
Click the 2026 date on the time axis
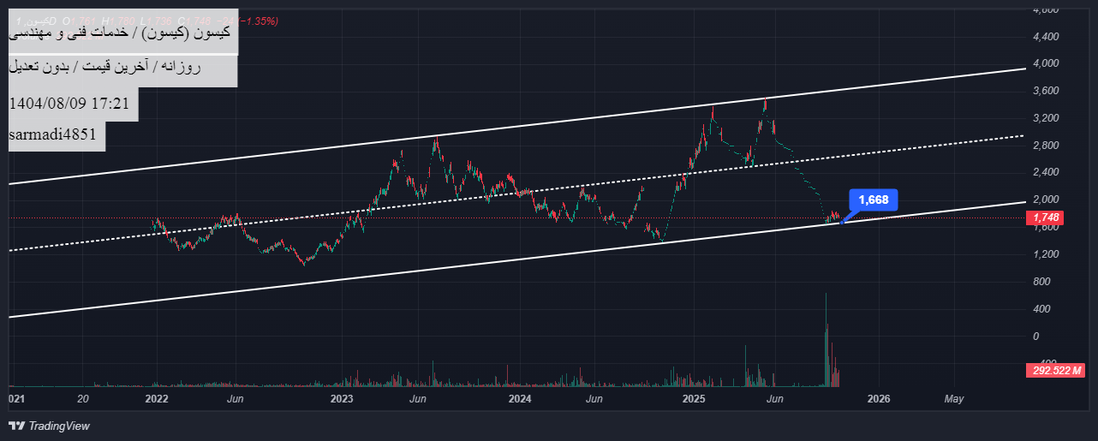click(879, 399)
